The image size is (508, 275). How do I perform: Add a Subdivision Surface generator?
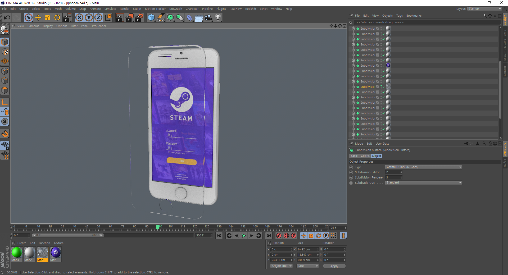click(x=170, y=18)
